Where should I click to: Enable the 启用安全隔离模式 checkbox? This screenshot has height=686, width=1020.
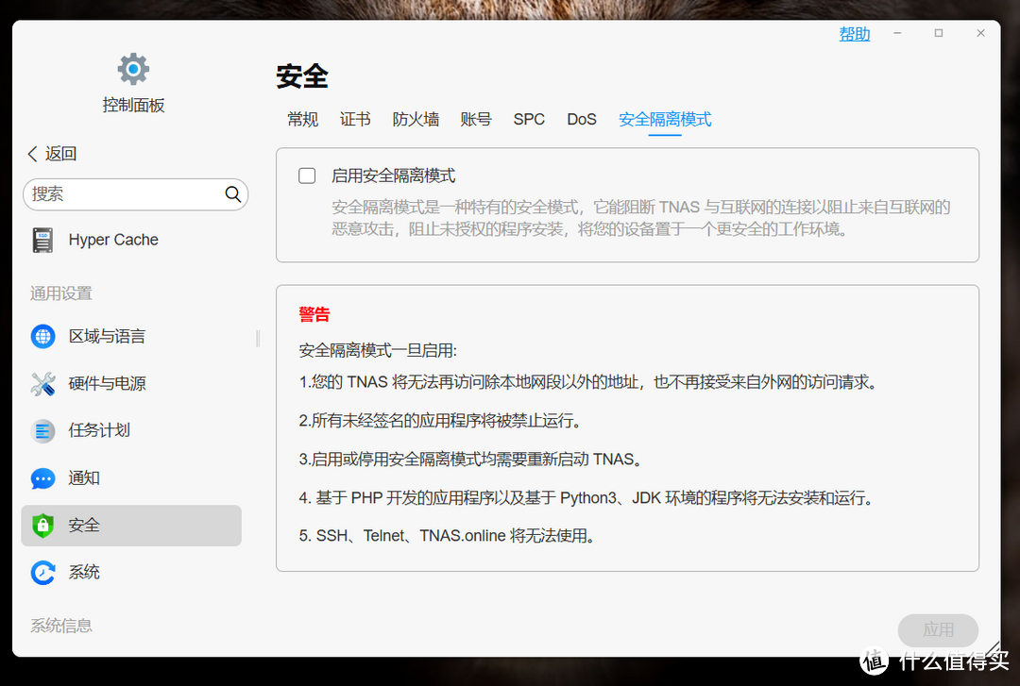306,176
